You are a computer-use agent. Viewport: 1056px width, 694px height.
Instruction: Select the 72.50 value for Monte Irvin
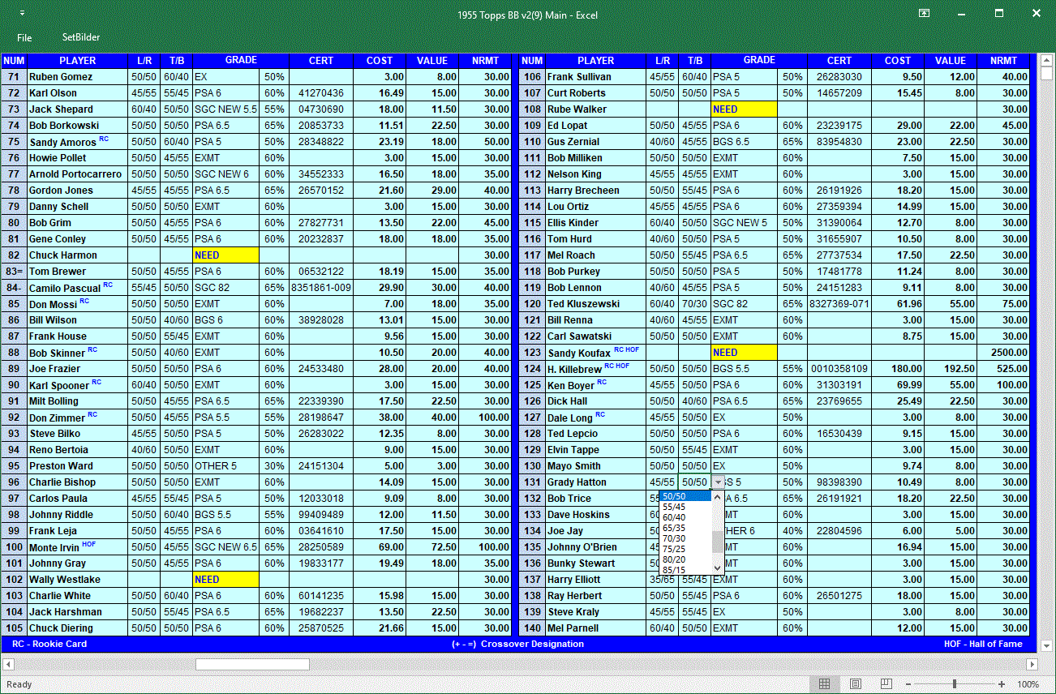click(432, 547)
